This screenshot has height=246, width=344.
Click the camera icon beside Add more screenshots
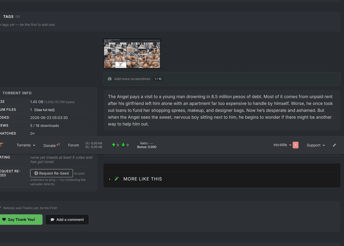[x=110, y=79]
